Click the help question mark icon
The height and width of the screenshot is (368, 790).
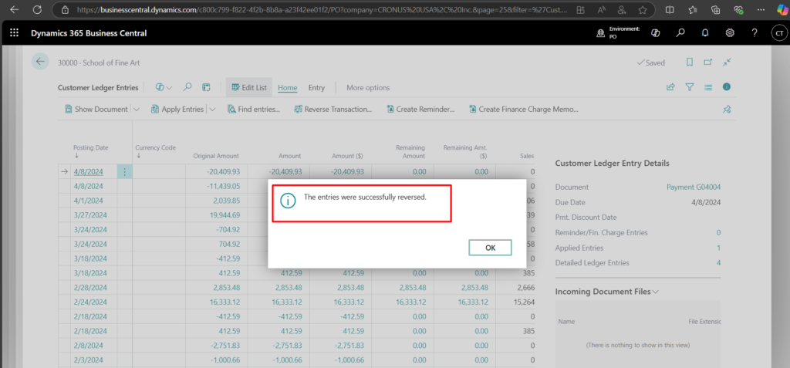tap(755, 33)
